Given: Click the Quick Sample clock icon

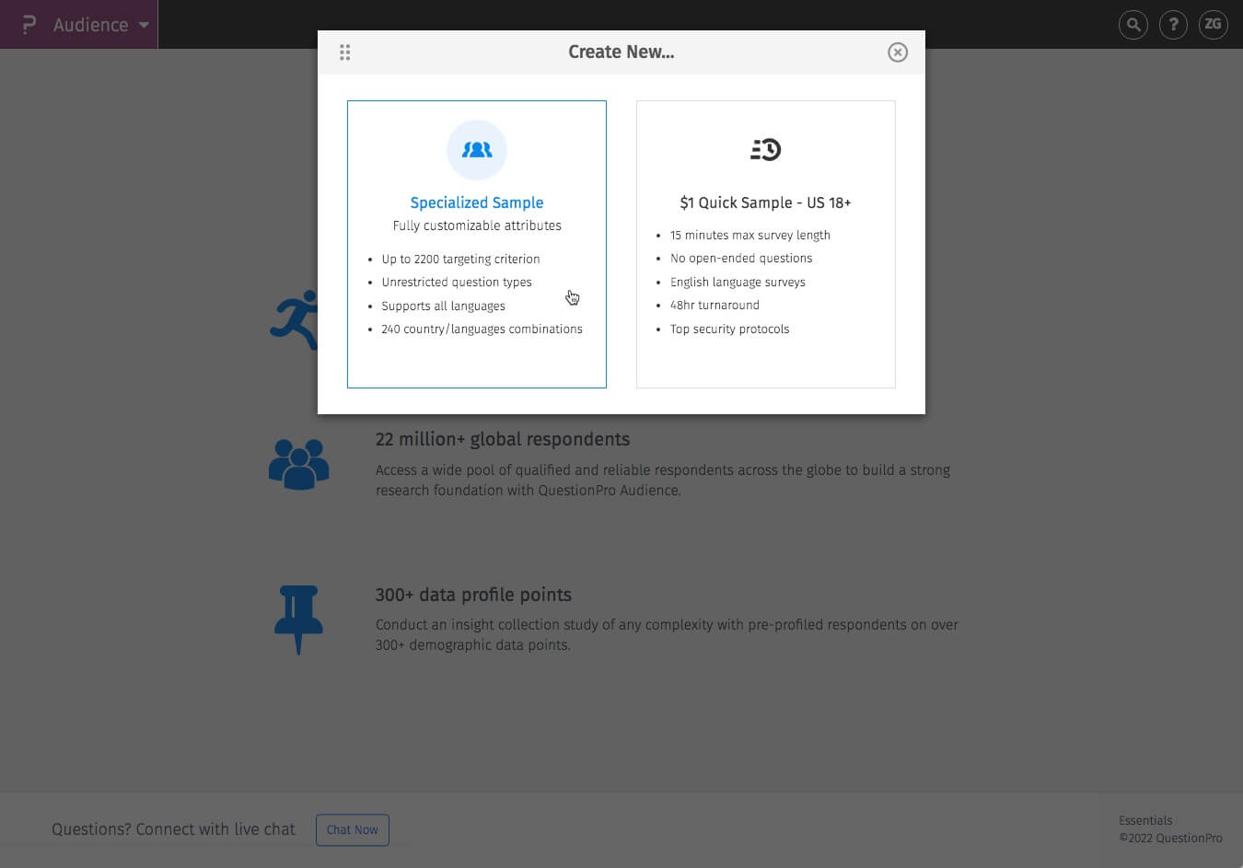Looking at the screenshot, I should click(x=765, y=149).
